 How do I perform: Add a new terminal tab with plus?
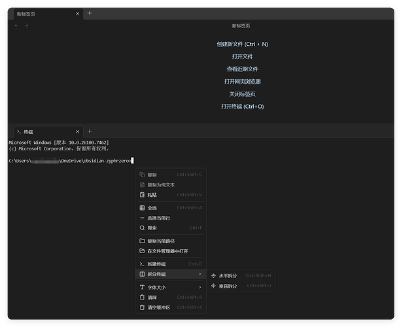point(90,131)
